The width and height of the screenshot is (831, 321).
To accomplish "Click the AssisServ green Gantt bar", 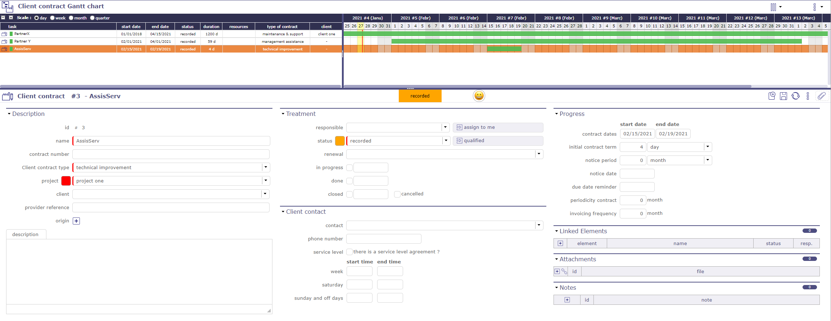I will coord(504,49).
